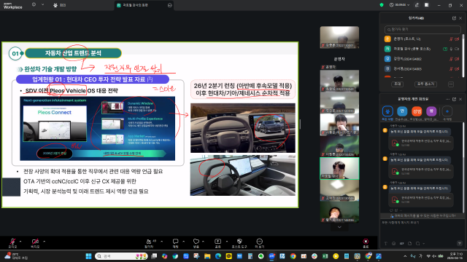Open Reactions heart button

(x=196, y=242)
